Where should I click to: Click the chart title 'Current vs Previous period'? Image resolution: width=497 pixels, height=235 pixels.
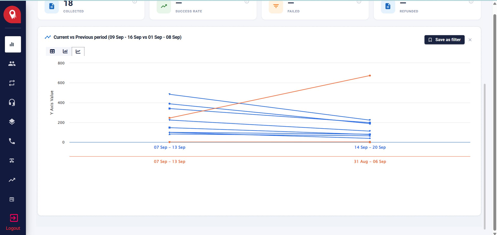click(117, 37)
